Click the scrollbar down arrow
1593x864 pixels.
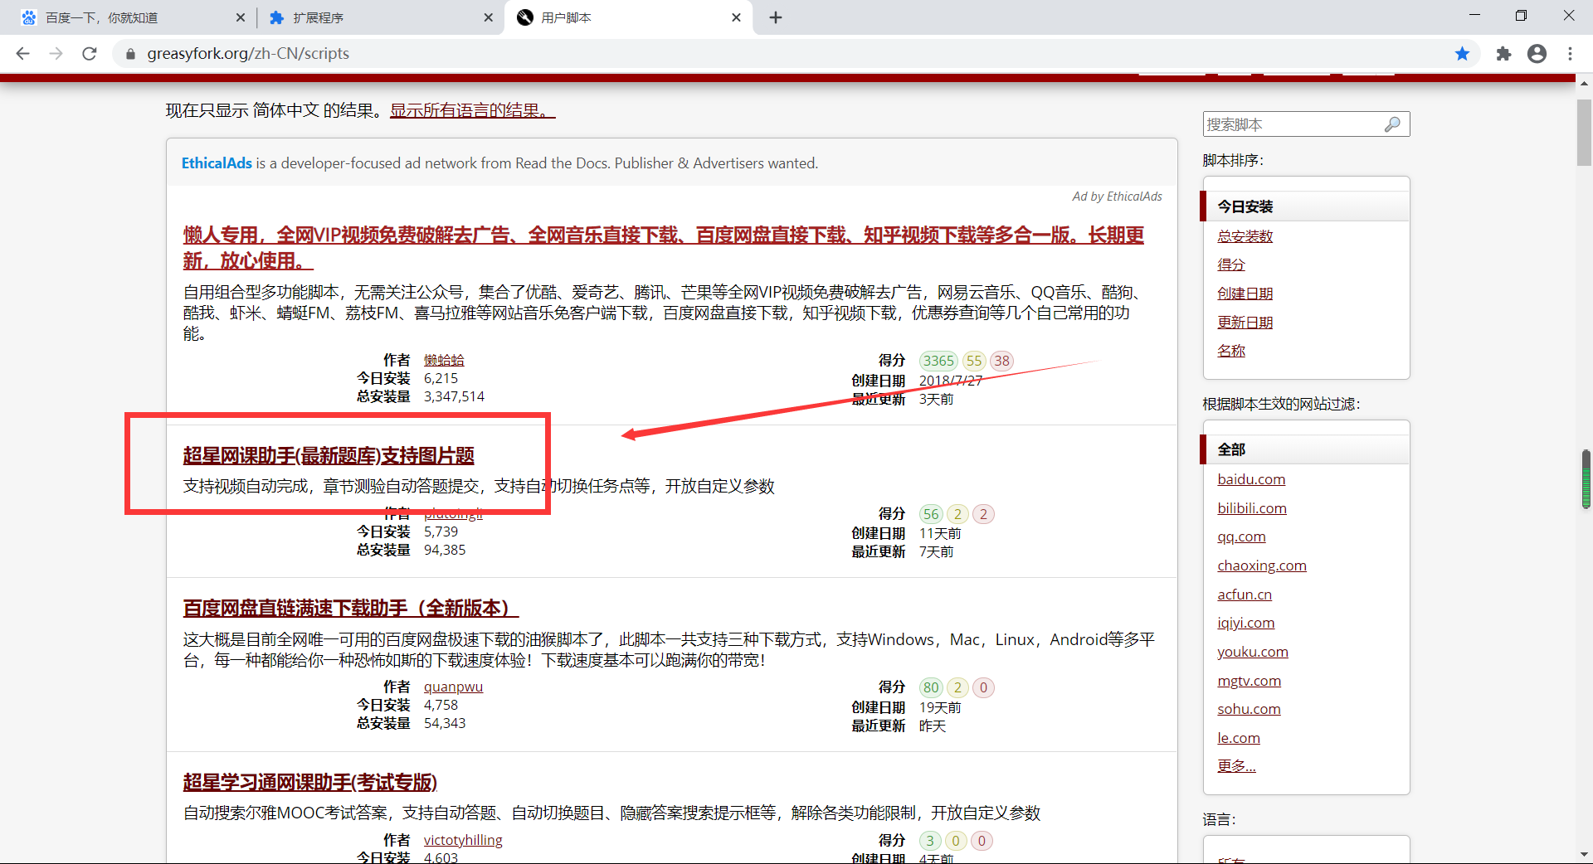point(1585,855)
